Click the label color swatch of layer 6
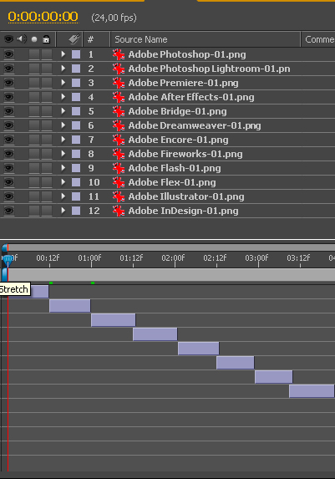Viewport: 335px width, 479px height. pyautogui.click(x=76, y=125)
